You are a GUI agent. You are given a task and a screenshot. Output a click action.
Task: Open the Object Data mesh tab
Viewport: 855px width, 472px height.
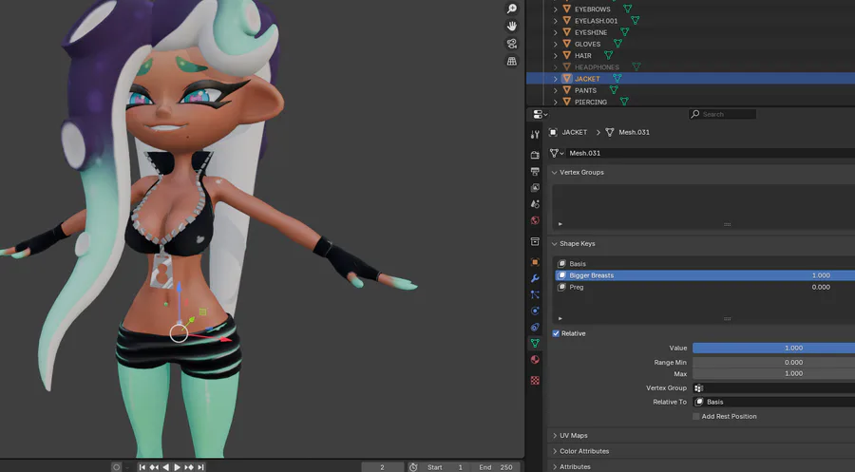[x=535, y=344]
